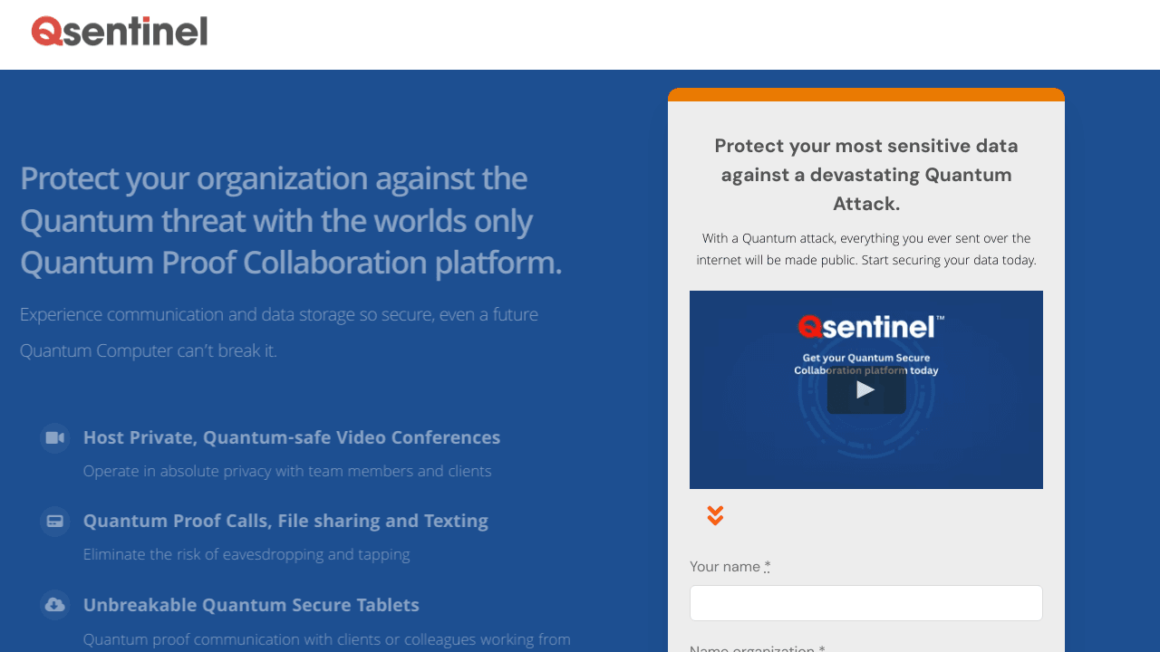Click the form title about Quantum Attack
The image size is (1160, 652).
[x=865, y=174]
